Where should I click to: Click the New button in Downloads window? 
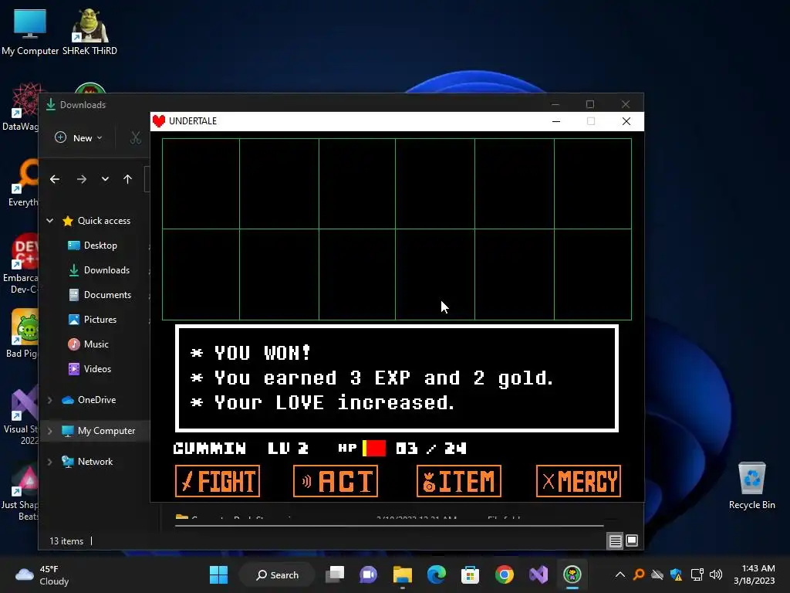(x=79, y=137)
